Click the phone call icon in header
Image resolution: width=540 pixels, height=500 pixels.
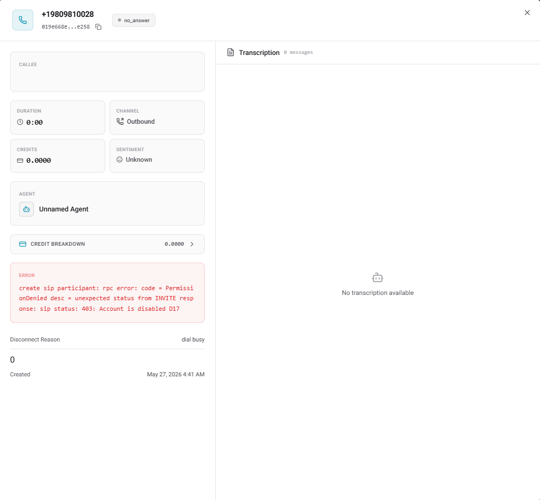coord(23,20)
